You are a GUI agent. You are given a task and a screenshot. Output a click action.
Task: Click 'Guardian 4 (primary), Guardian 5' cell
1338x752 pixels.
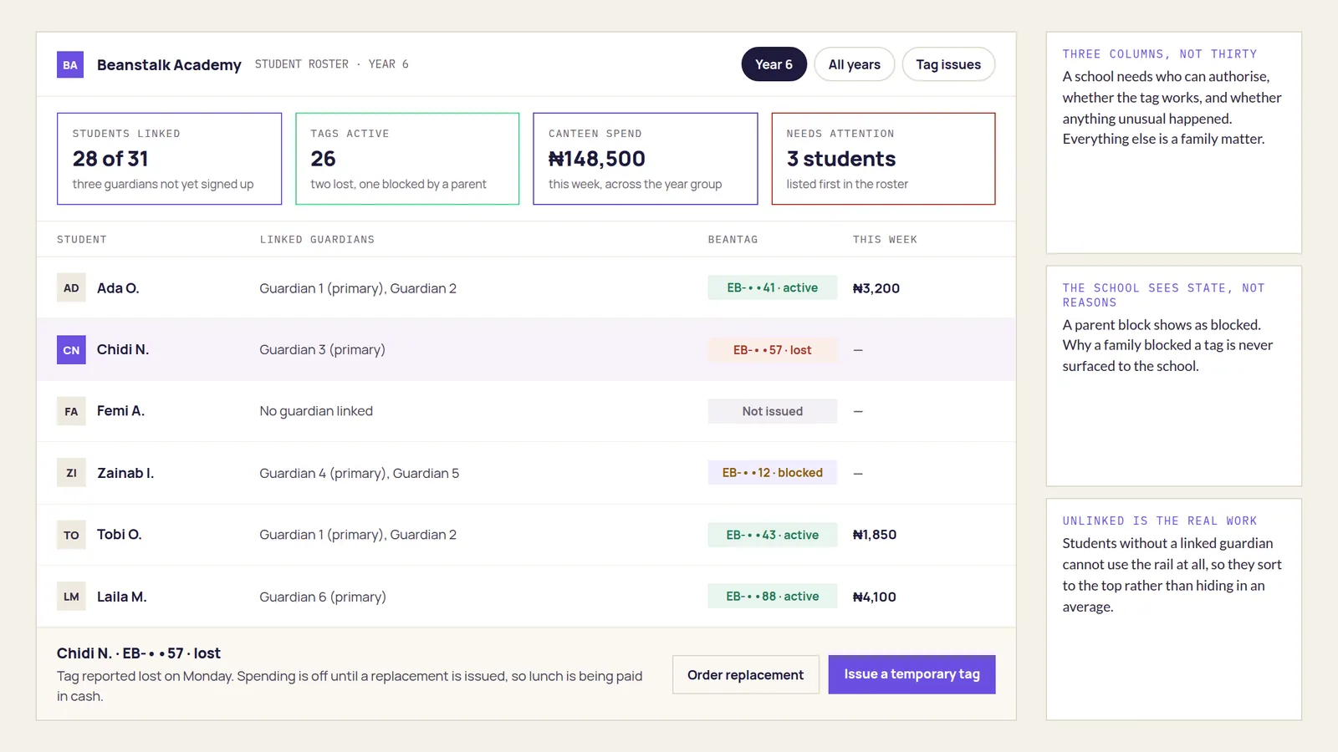pos(360,473)
